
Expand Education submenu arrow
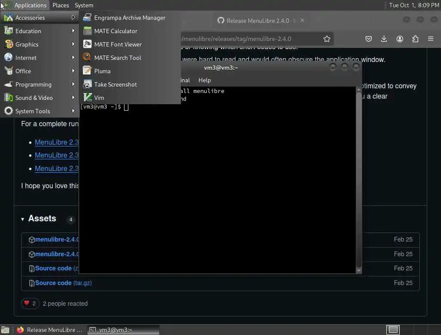tap(73, 31)
